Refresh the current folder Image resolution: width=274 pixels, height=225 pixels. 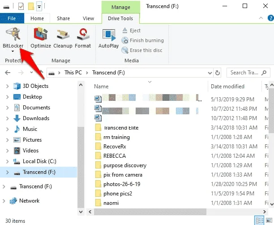click(x=218, y=73)
